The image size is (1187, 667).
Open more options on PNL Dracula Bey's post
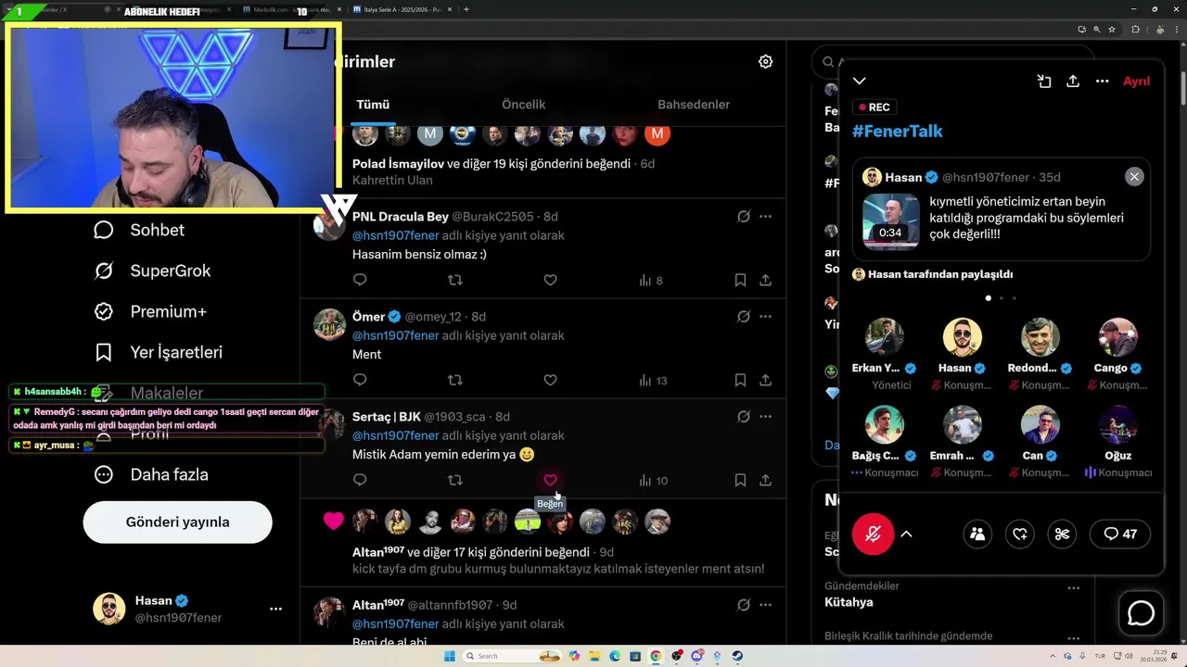765,216
